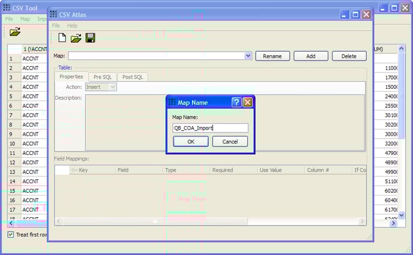Screen dimensions: 413x255
Task: Close the Map Name dialog
Action: click(247, 103)
